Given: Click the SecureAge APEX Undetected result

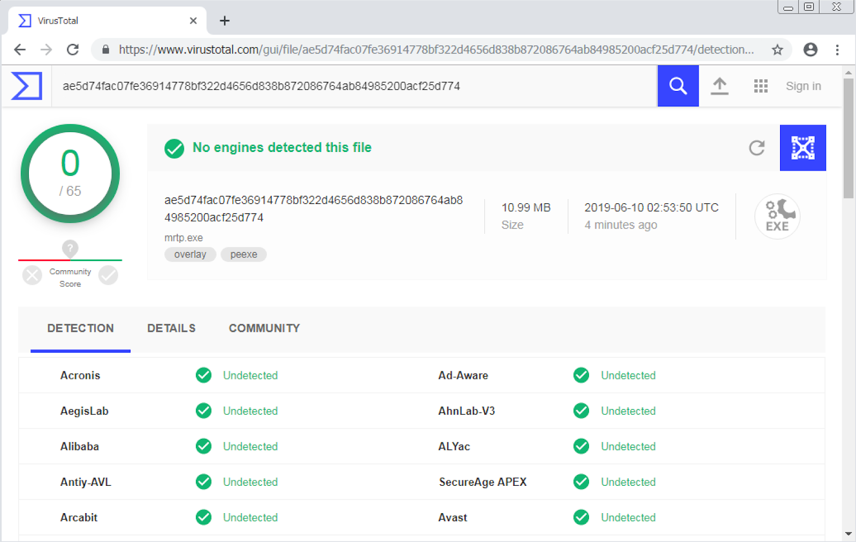Looking at the screenshot, I should 628,482.
